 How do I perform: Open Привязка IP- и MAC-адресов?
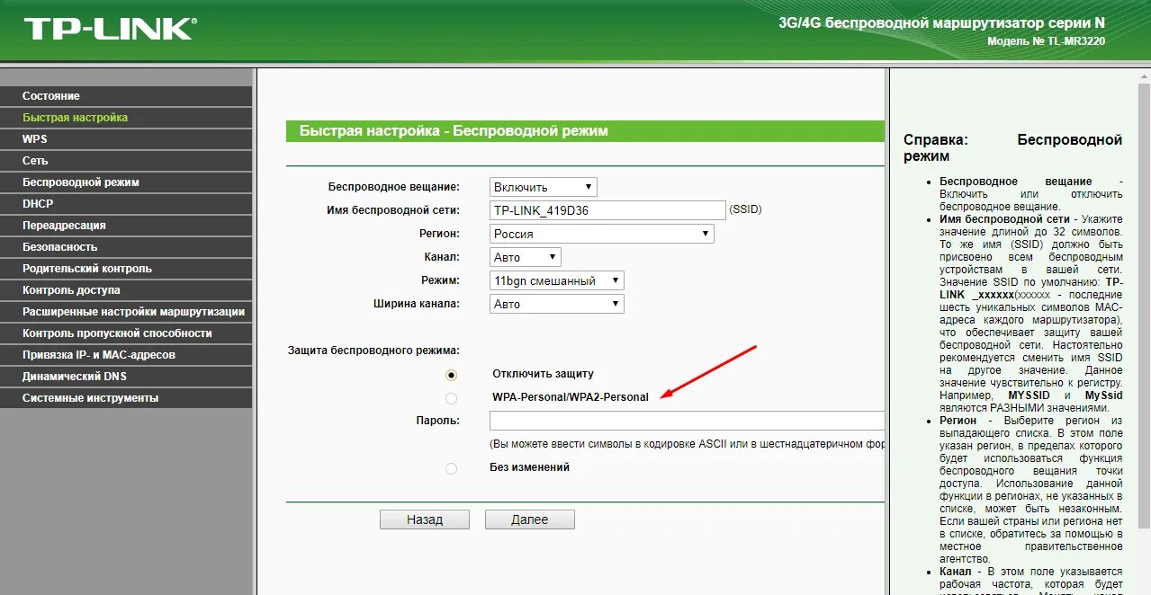(x=126, y=355)
